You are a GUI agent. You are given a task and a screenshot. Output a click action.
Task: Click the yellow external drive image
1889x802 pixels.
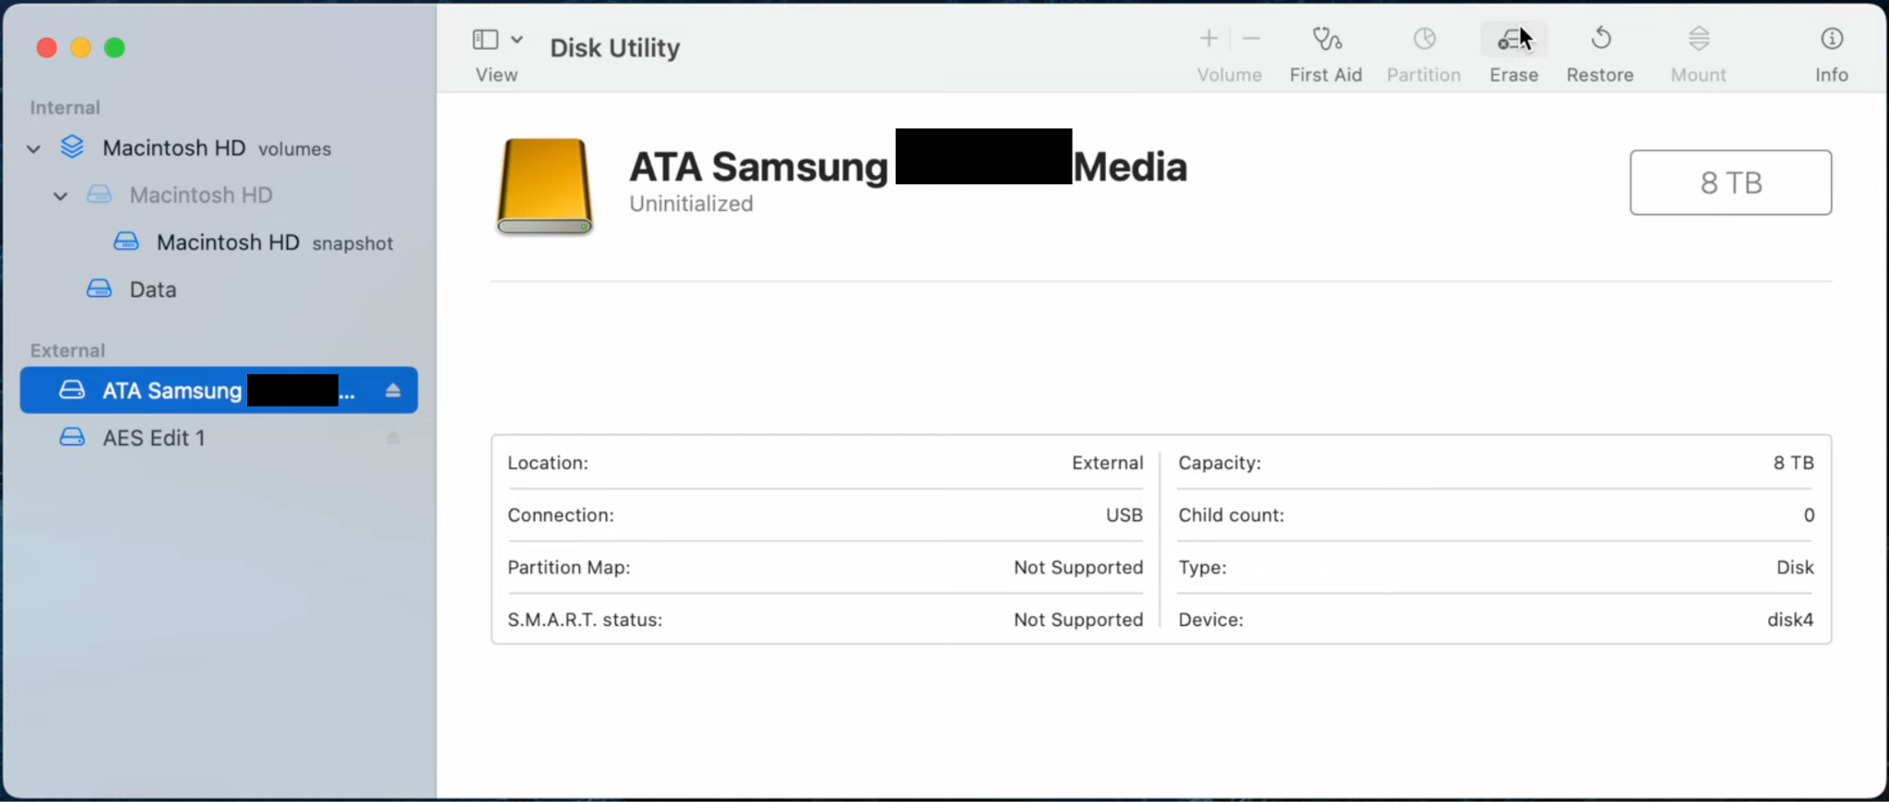pos(544,185)
